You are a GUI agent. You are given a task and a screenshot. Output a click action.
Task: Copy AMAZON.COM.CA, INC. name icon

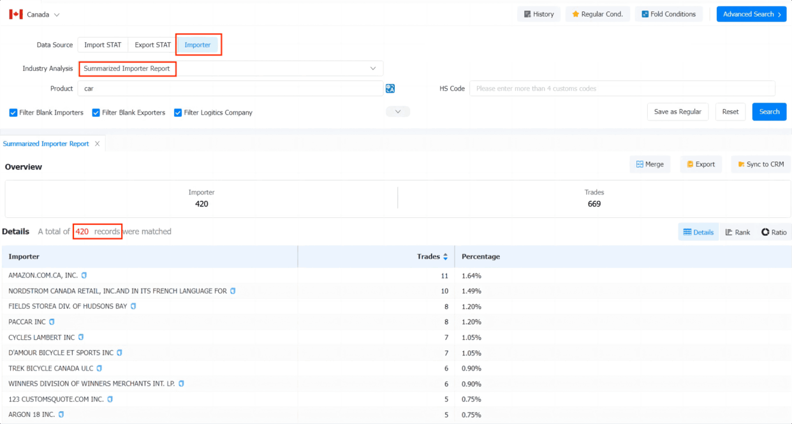84,275
